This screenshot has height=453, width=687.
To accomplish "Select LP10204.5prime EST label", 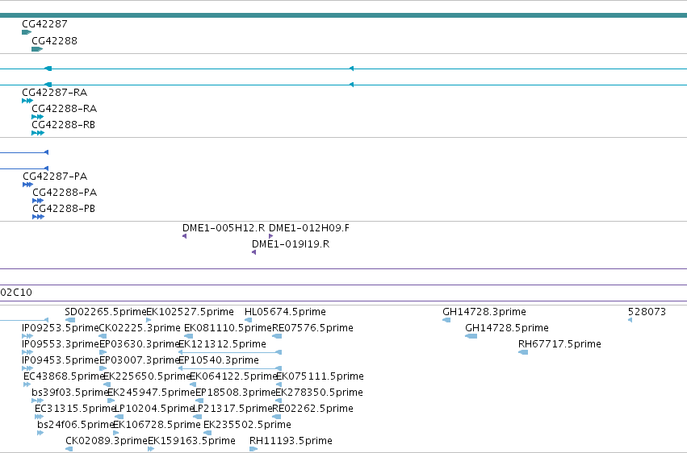I will coord(153,409).
